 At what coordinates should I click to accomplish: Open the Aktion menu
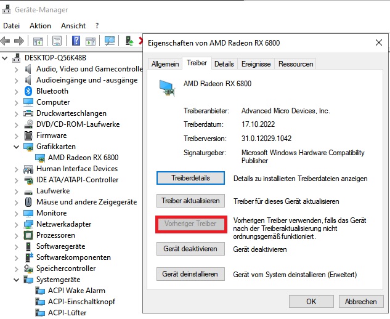[x=40, y=26]
